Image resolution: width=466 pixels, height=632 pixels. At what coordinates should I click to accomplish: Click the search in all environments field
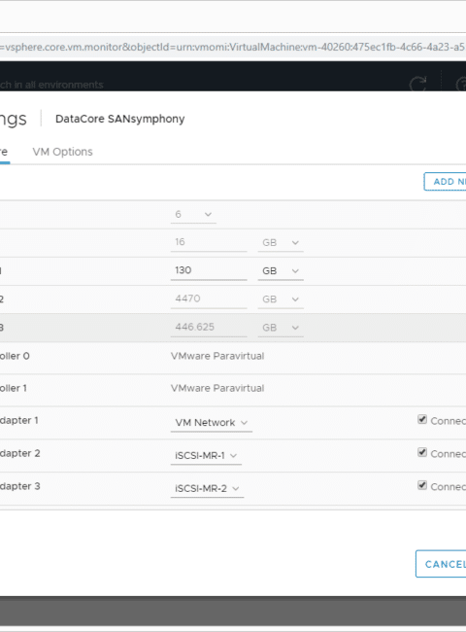(x=51, y=85)
